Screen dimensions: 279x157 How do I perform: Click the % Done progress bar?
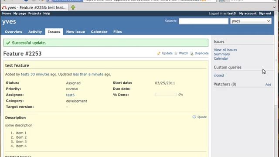[x=166, y=95]
